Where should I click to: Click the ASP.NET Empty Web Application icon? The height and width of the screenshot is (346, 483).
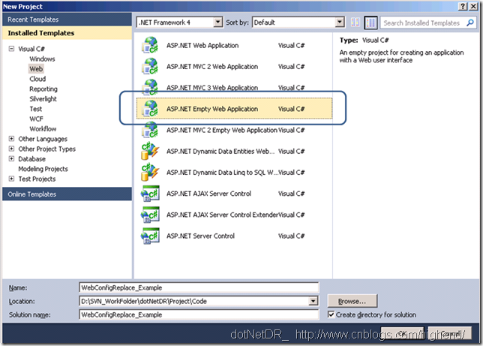[x=150, y=109]
